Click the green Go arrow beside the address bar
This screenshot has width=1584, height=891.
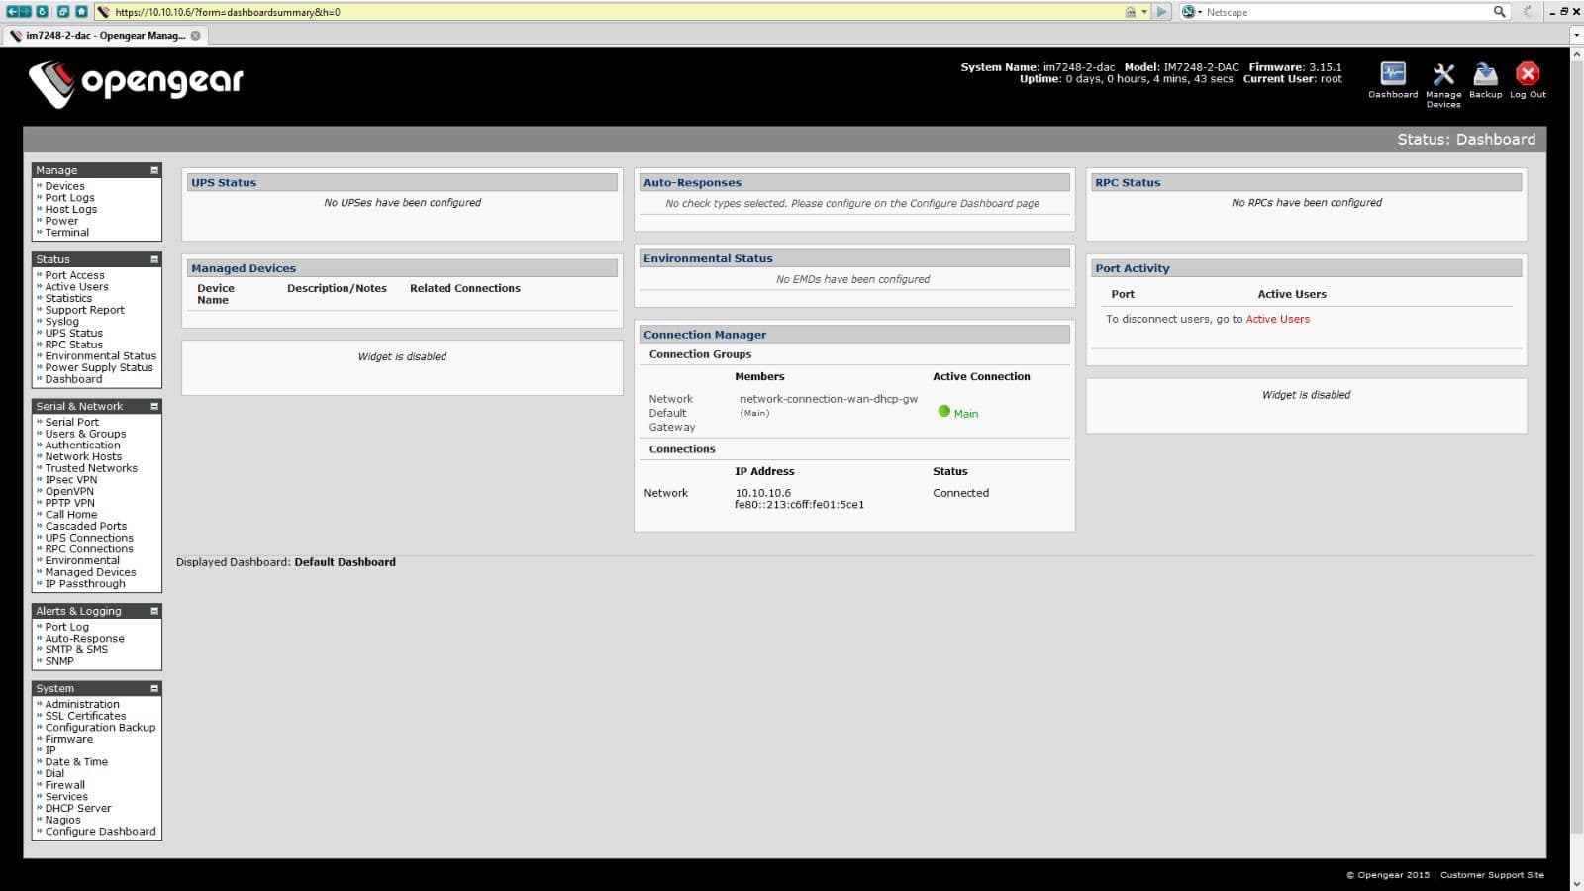(1160, 11)
